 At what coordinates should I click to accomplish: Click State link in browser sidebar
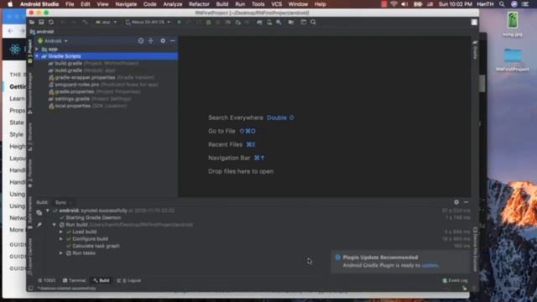click(17, 122)
